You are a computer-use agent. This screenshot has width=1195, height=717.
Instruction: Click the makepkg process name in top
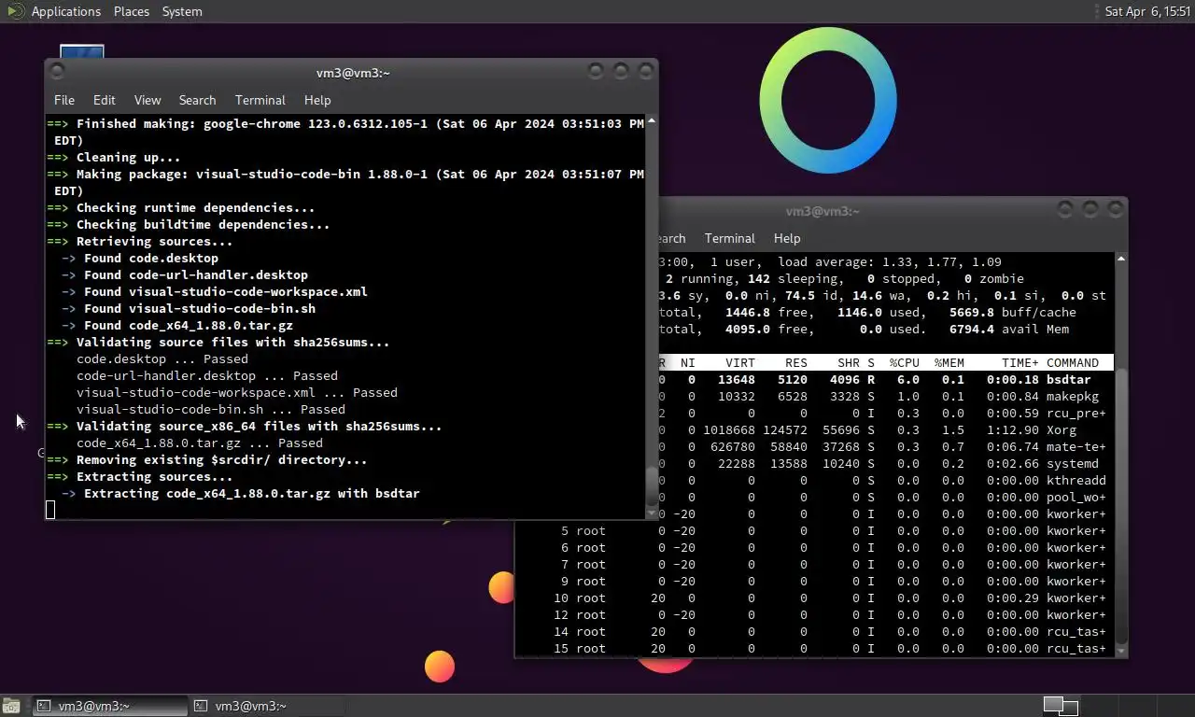[1073, 396]
